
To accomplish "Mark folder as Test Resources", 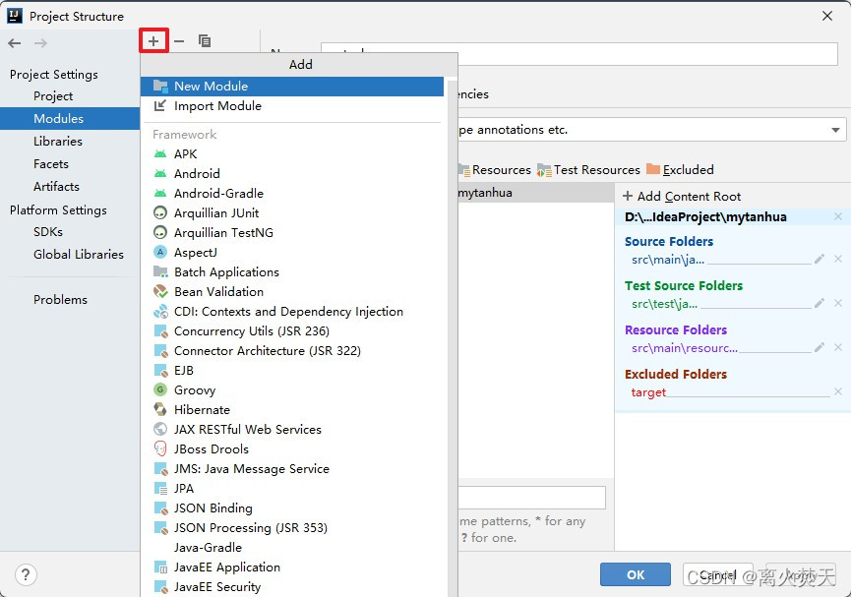I will 588,170.
